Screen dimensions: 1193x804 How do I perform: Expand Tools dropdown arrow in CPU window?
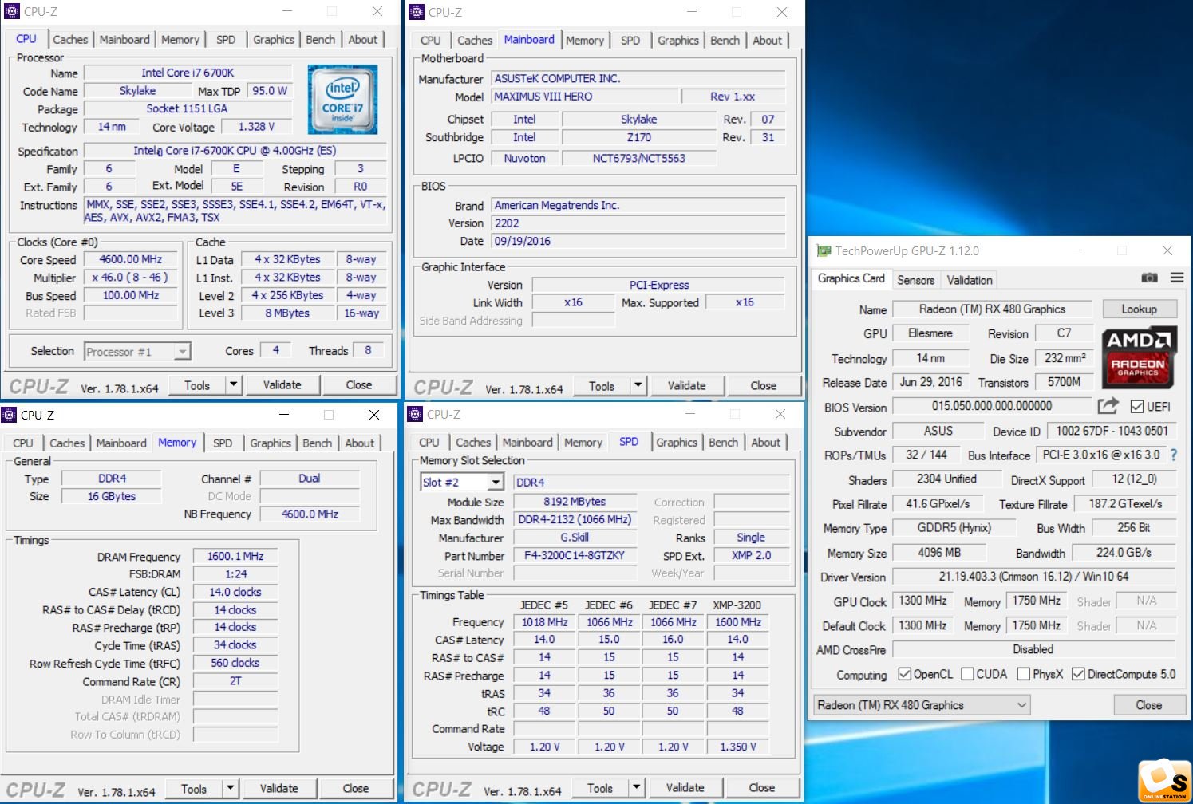(233, 385)
